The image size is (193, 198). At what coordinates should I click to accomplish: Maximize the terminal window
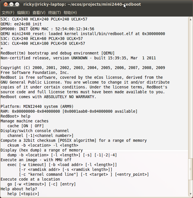pos(17,4)
